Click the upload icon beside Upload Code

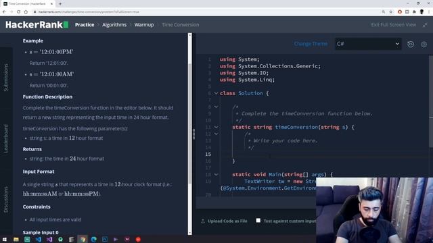pos(203,221)
